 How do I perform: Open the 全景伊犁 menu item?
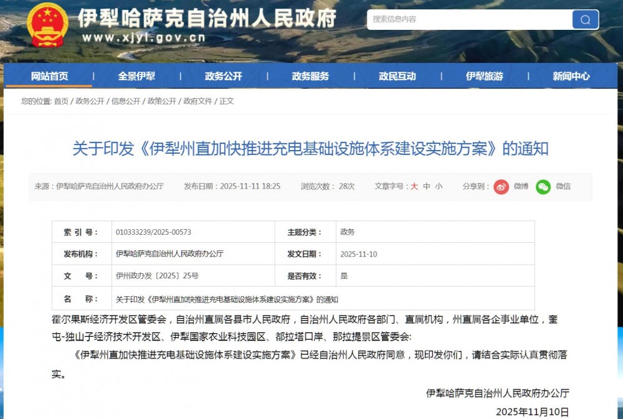pyautogui.click(x=136, y=77)
